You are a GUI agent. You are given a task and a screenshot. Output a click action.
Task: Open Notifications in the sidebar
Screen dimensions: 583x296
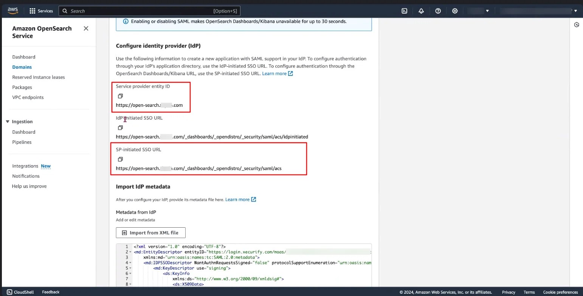click(26, 176)
